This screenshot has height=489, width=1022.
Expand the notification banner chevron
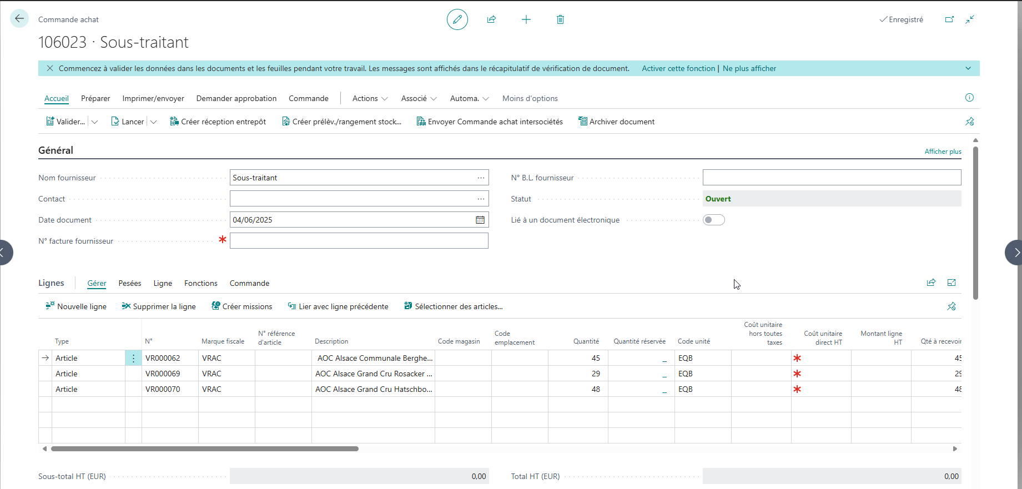(968, 68)
